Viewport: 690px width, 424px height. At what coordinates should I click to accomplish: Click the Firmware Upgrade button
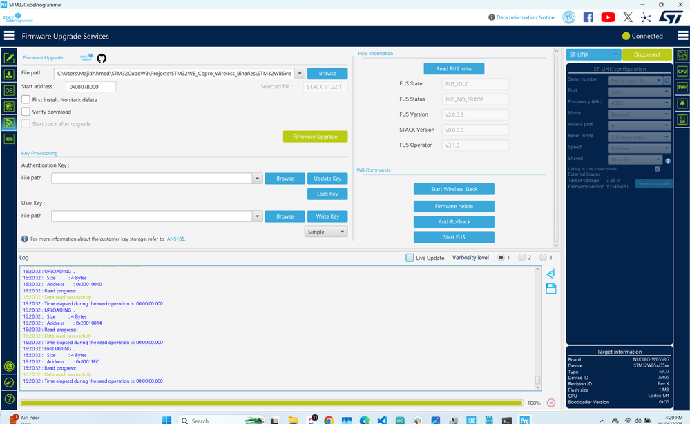pos(315,137)
